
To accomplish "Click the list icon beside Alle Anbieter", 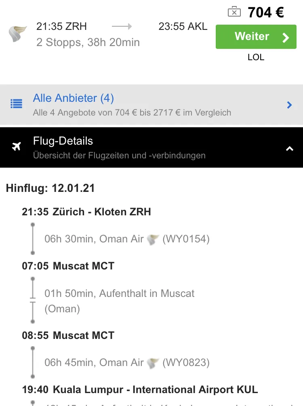I will 17,104.
